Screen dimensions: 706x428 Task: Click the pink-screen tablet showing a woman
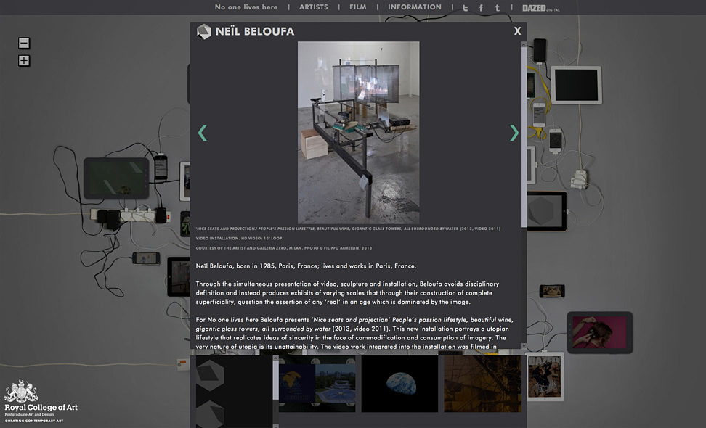(600, 332)
